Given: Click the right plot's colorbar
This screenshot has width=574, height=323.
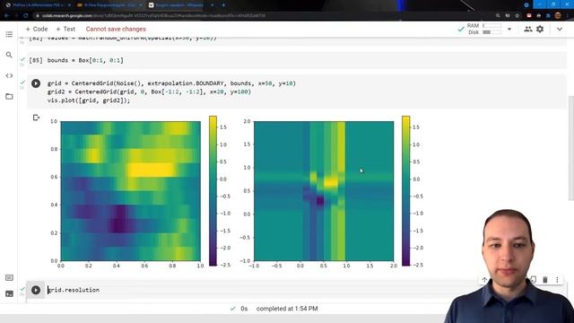Looking at the screenshot, I should (405, 191).
